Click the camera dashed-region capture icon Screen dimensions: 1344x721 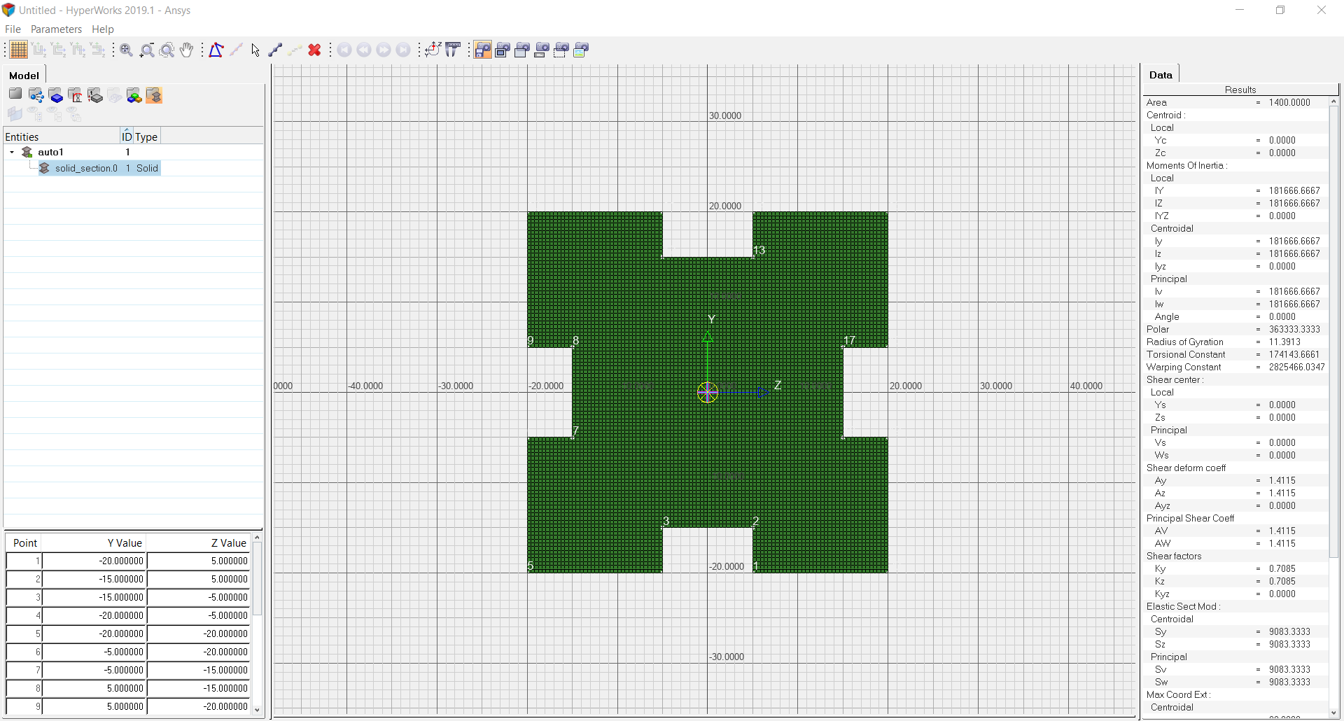tap(561, 50)
